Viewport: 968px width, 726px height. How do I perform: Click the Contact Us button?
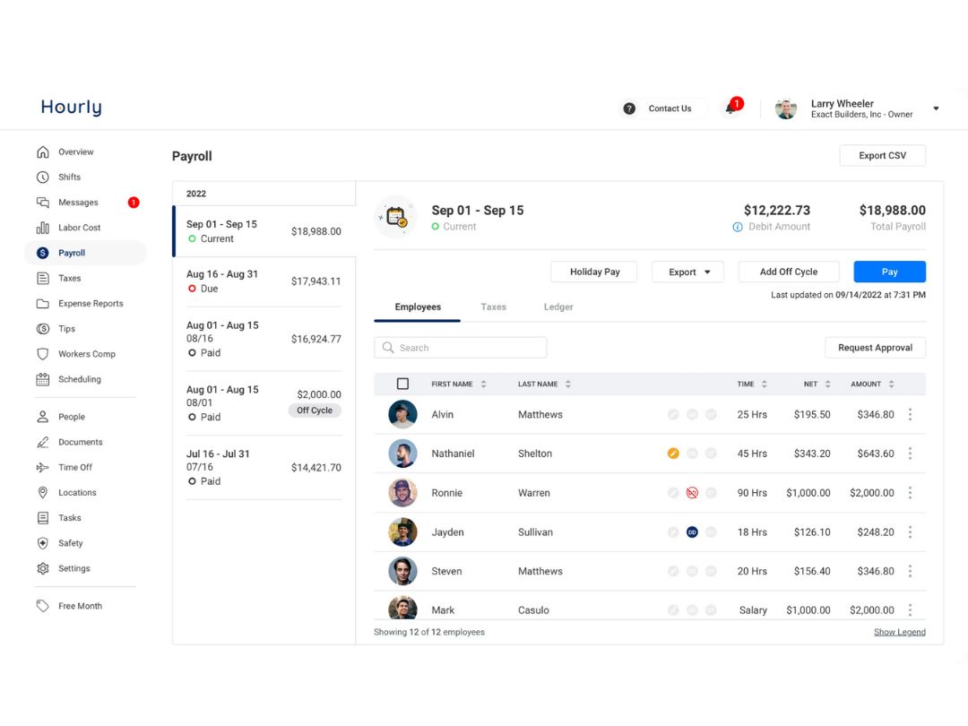pyautogui.click(x=661, y=108)
